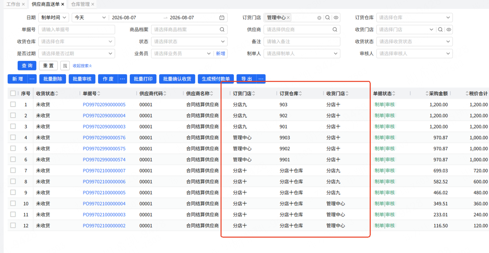489x253 pixels.
Task: Open more options next to 导出
Action: coord(261,79)
